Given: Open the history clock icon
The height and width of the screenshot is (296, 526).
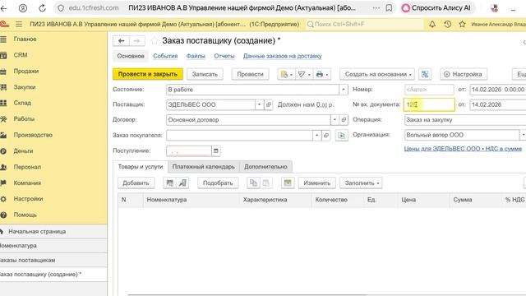Looking at the screenshot, I should click(447, 24).
